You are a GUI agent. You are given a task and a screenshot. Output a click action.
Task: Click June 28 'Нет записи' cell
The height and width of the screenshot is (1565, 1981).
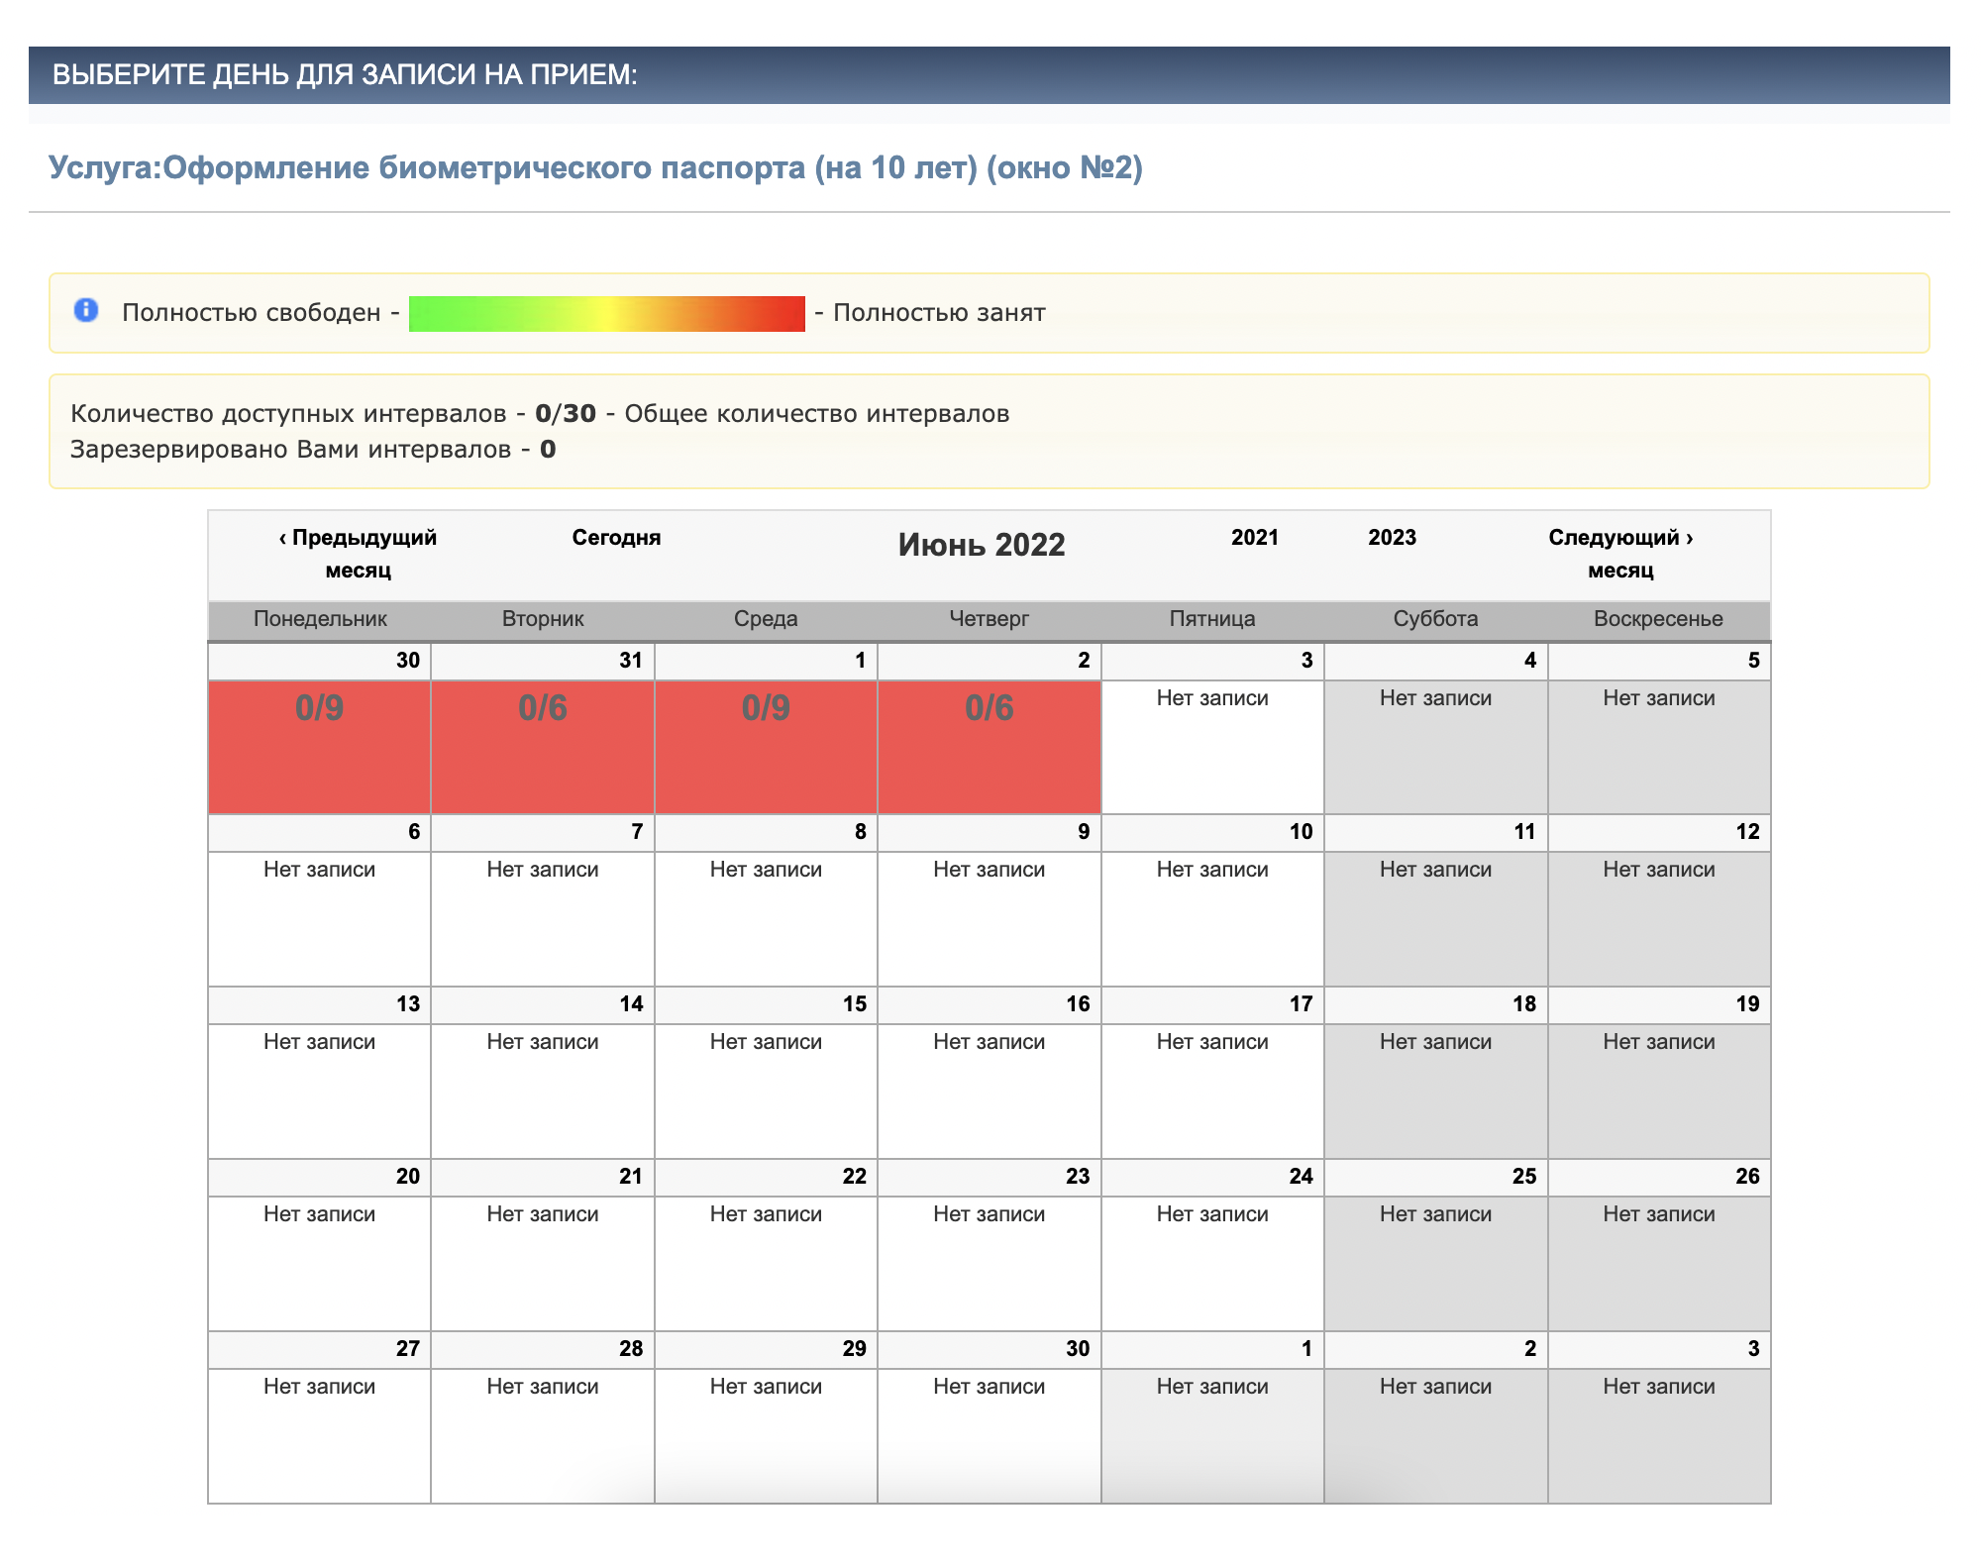(x=543, y=1435)
